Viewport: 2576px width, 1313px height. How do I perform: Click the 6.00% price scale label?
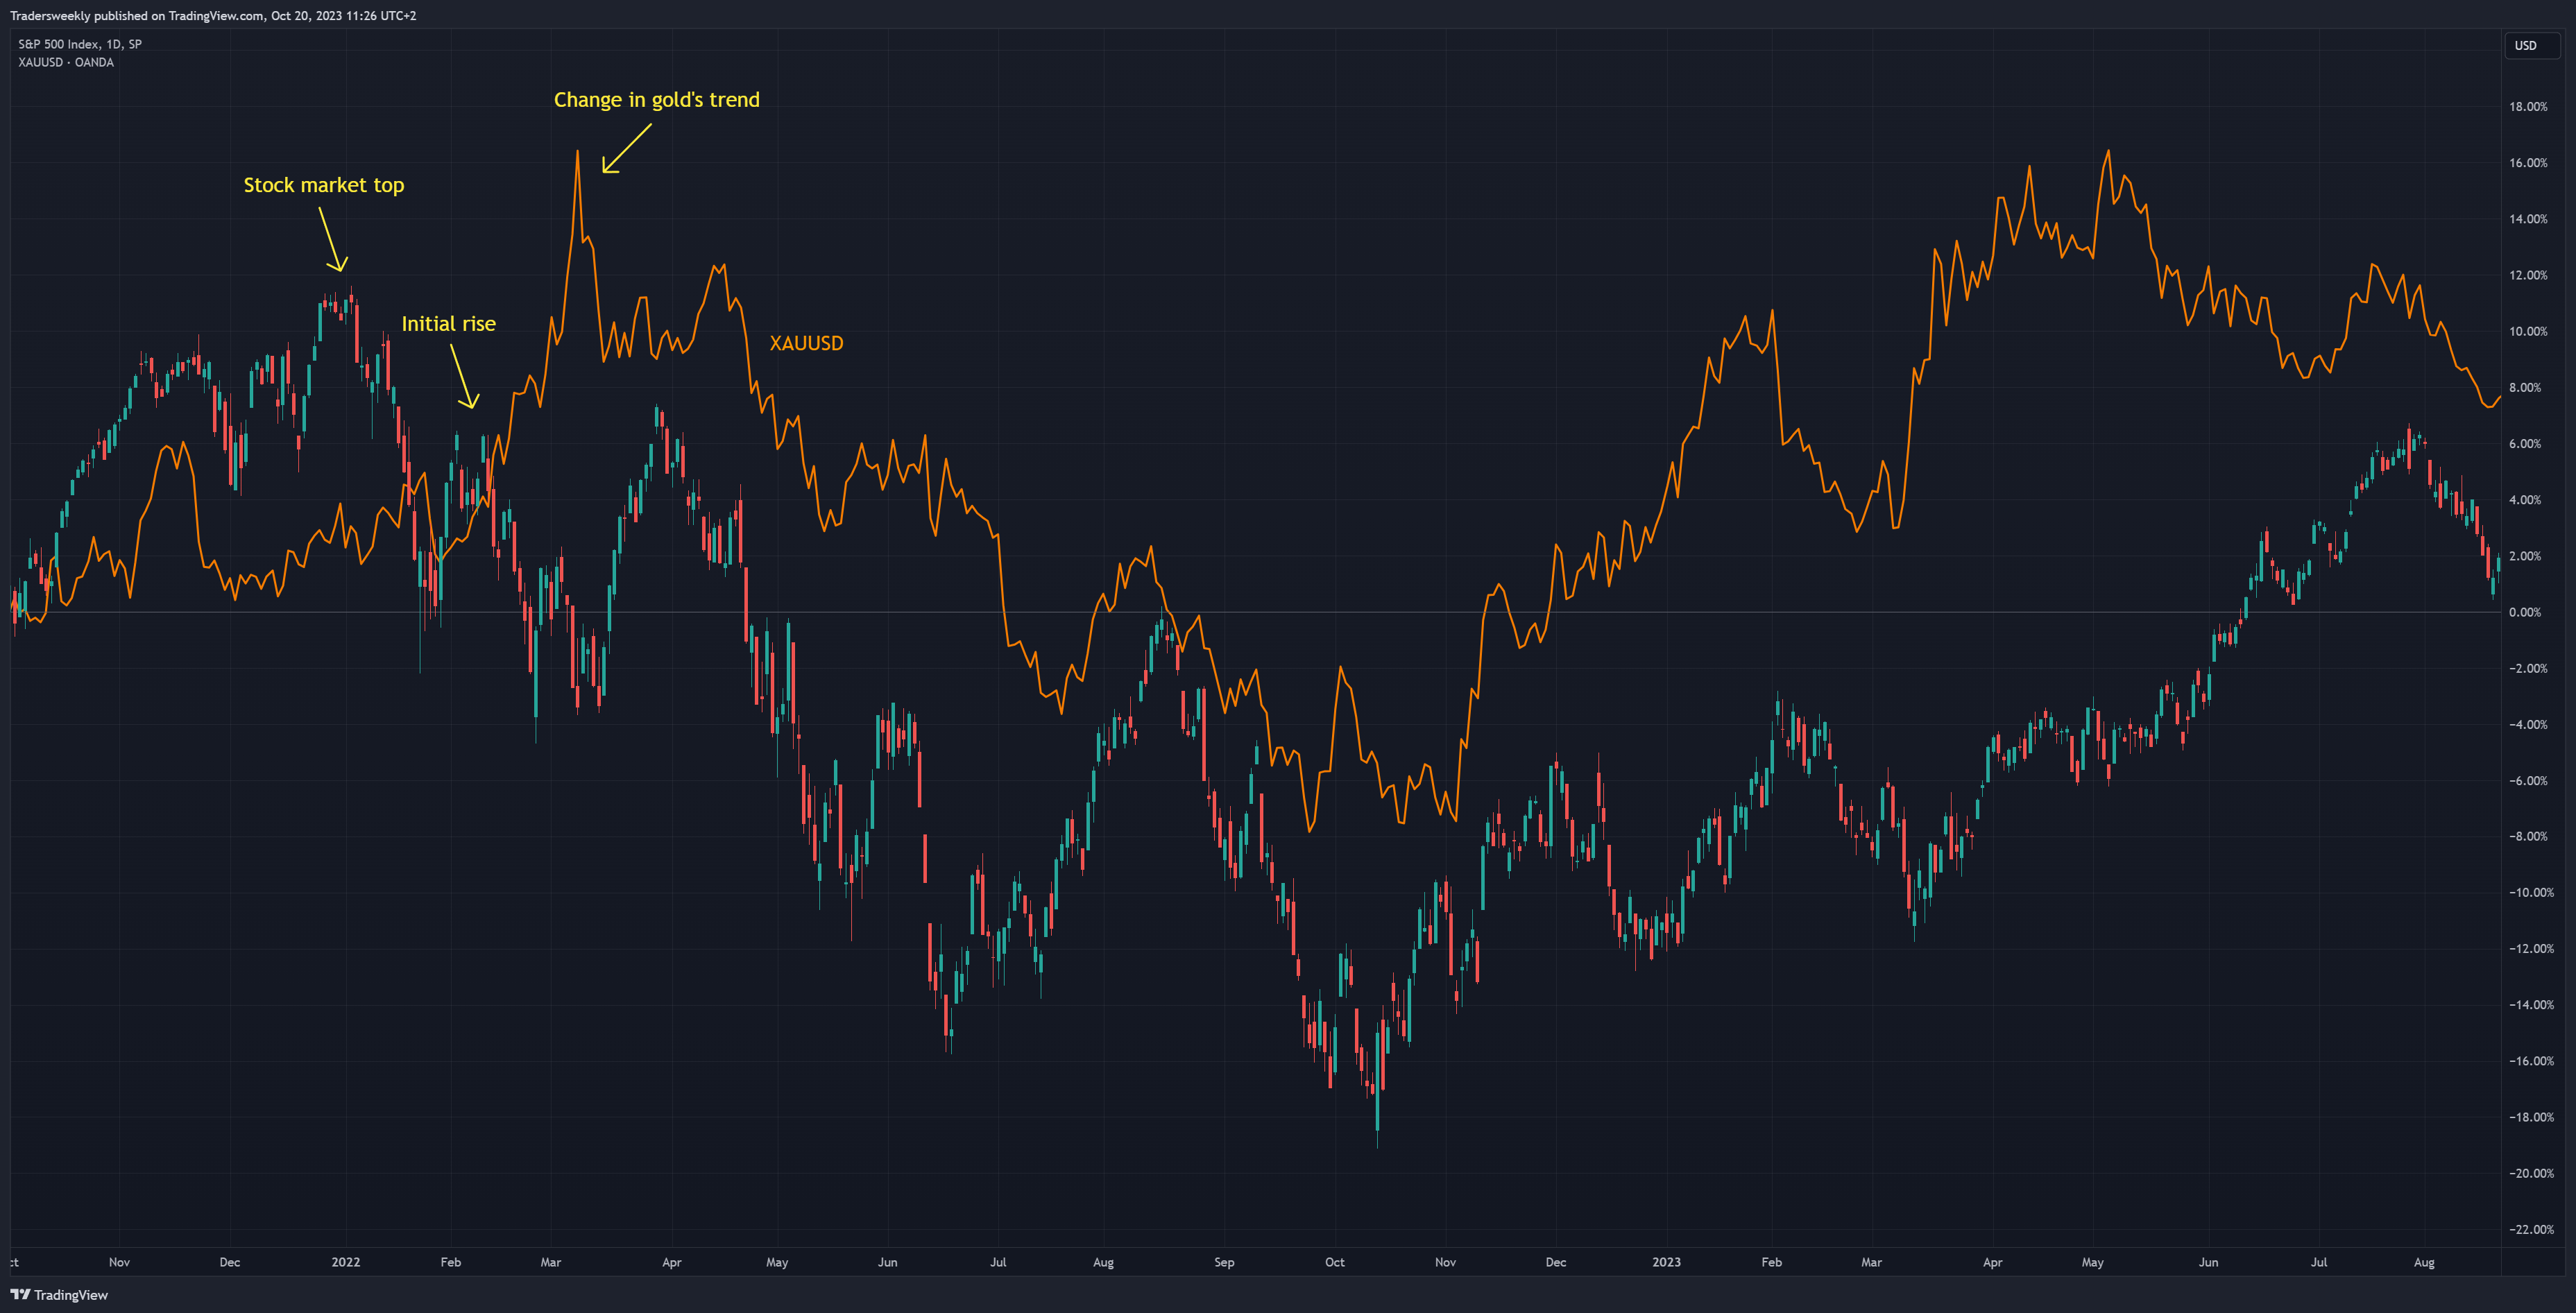tap(2525, 444)
